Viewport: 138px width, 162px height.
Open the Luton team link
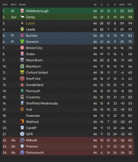[x=30, y=23]
